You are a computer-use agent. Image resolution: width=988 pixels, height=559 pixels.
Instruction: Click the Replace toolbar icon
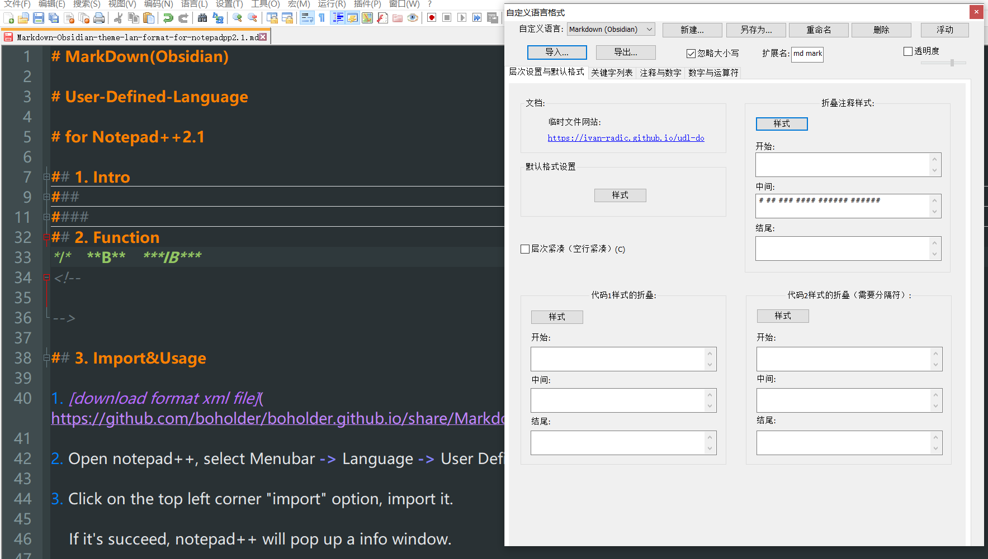coord(218,18)
